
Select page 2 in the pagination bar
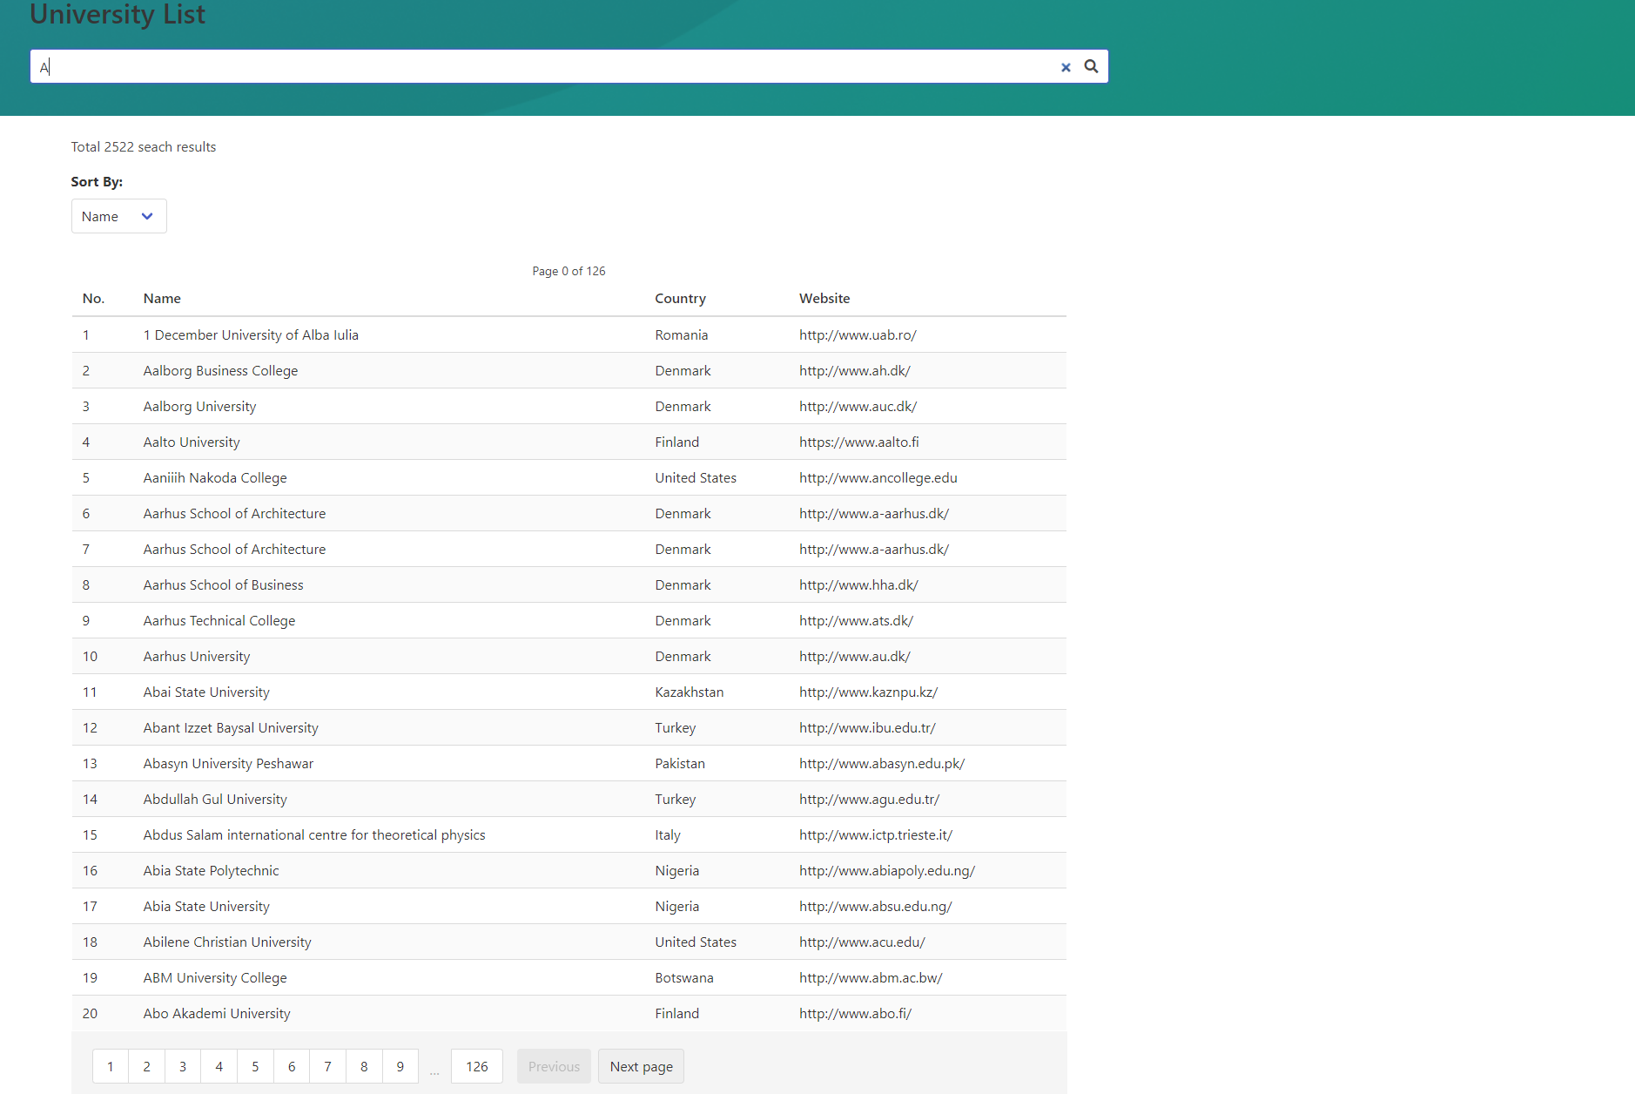click(x=146, y=1065)
